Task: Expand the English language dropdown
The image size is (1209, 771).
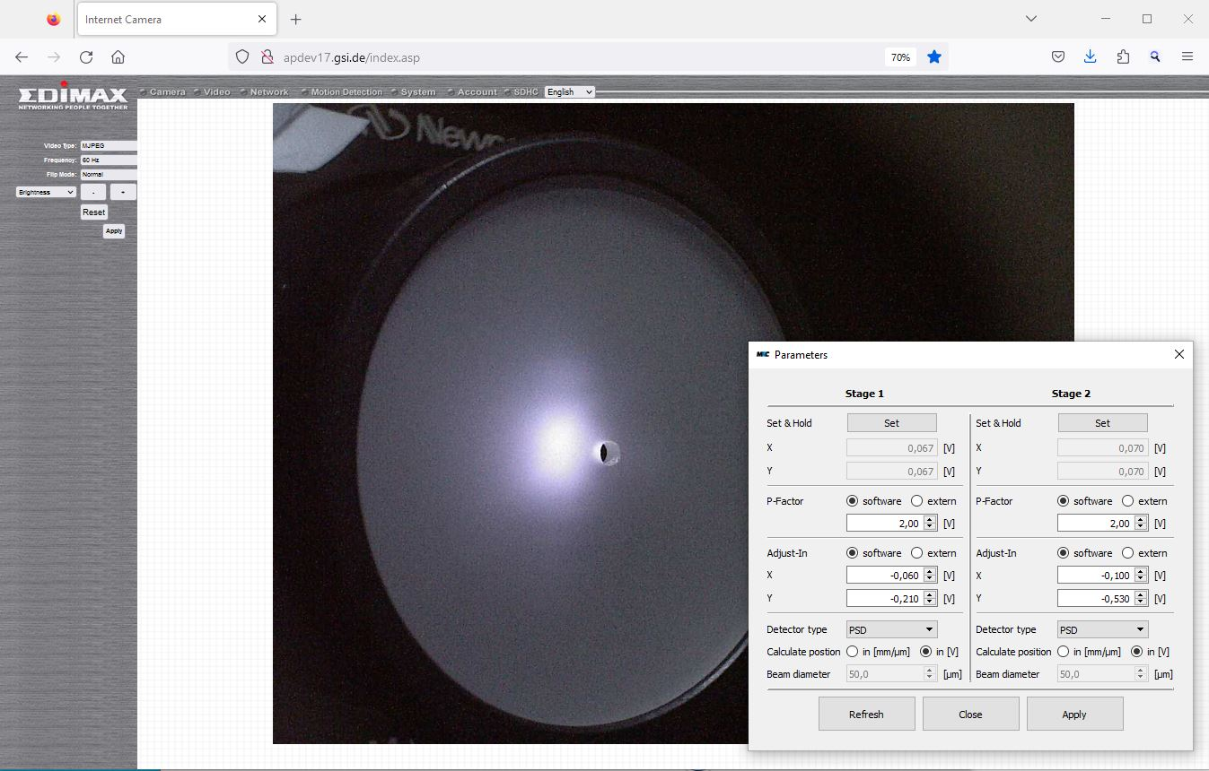Action: pyautogui.click(x=570, y=91)
